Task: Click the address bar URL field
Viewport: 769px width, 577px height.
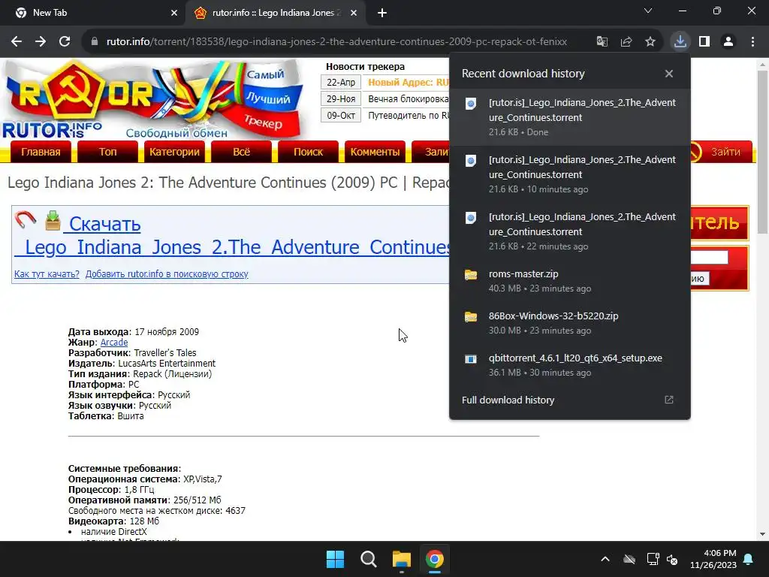Action: [336, 42]
